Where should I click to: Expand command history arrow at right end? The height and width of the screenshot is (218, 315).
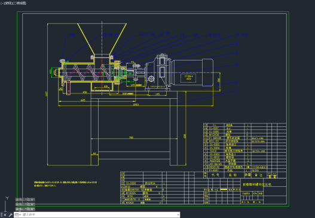click(x=178, y=215)
